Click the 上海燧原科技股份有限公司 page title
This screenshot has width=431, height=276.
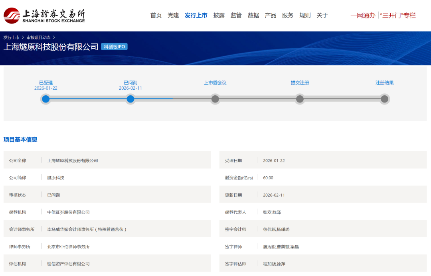tap(51, 47)
